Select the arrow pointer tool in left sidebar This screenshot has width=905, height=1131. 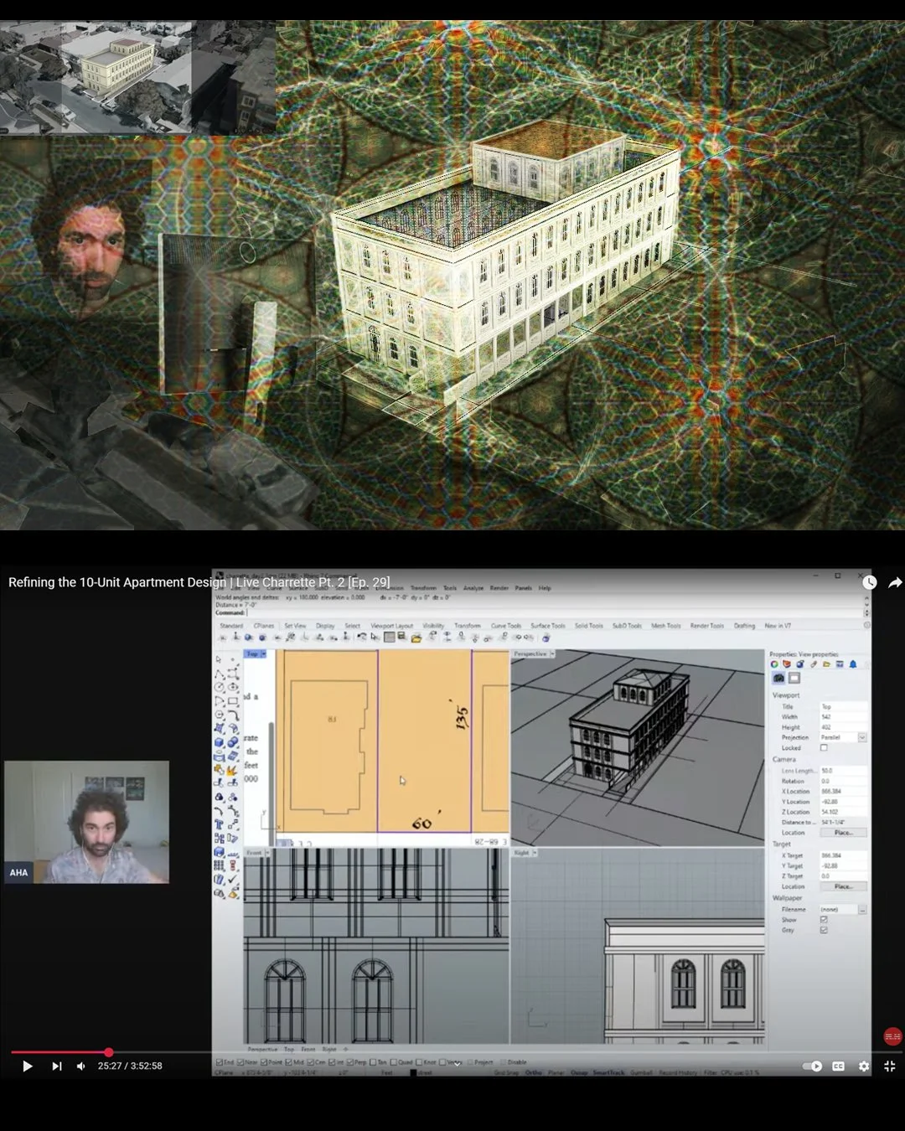220,659
